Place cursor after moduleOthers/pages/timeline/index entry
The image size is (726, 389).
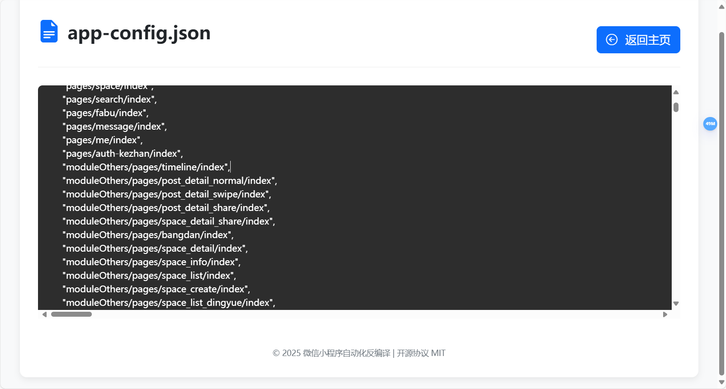pyautogui.click(x=231, y=167)
